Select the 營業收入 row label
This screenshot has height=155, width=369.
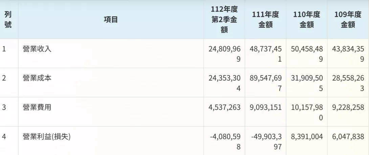click(x=37, y=49)
